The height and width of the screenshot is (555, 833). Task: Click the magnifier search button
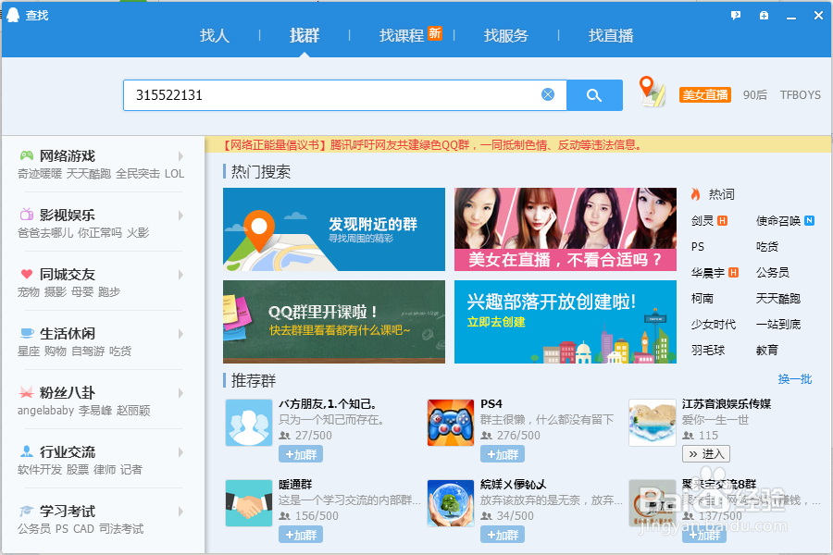[x=594, y=95]
